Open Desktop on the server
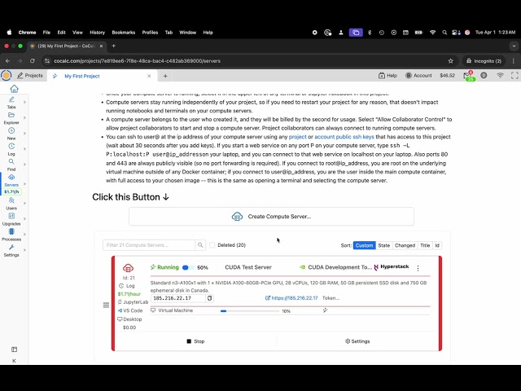This screenshot has width=521, height=391. [x=129, y=319]
